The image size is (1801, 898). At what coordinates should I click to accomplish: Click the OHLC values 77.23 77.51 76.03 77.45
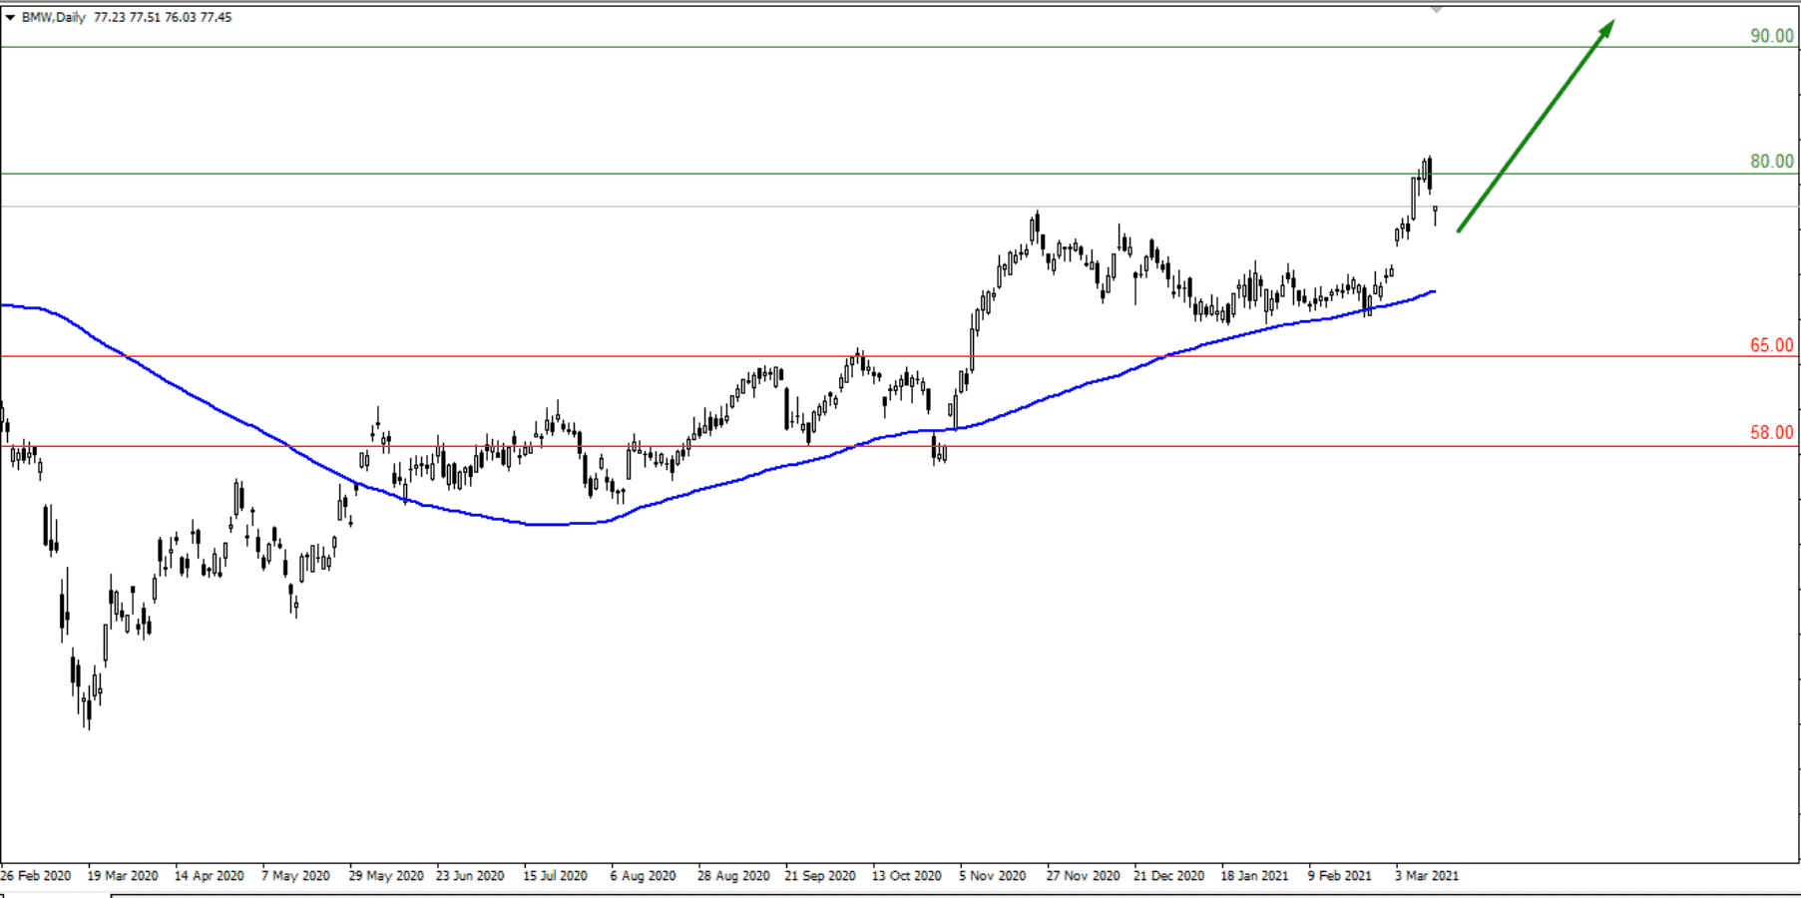(163, 17)
